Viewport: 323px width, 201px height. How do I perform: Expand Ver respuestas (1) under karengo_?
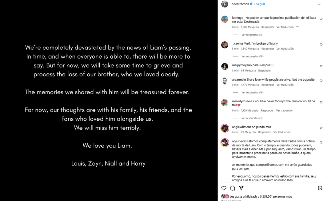pyautogui.click(x=252, y=35)
